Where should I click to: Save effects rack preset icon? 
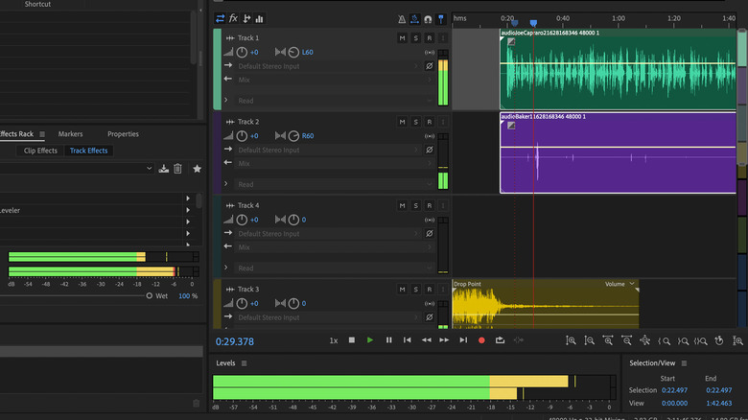(x=164, y=169)
